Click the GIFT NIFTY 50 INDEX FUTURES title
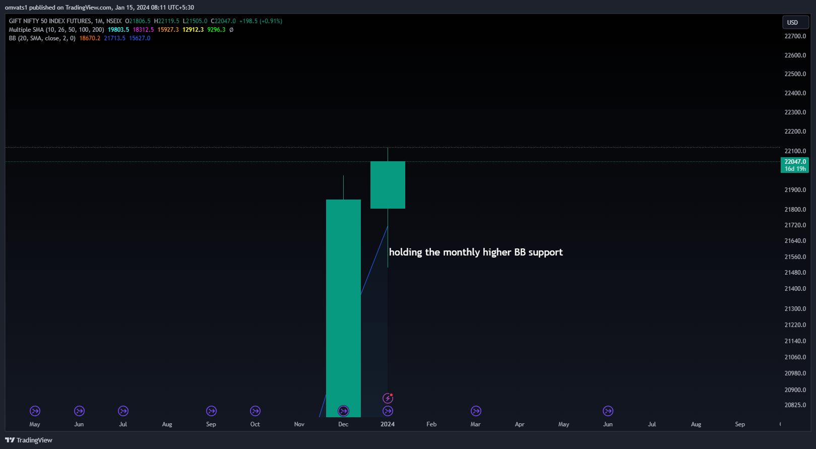This screenshot has width=816, height=449. pos(50,21)
